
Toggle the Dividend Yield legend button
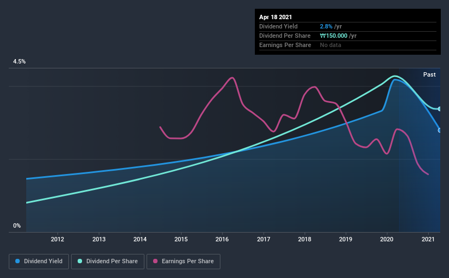39,262
